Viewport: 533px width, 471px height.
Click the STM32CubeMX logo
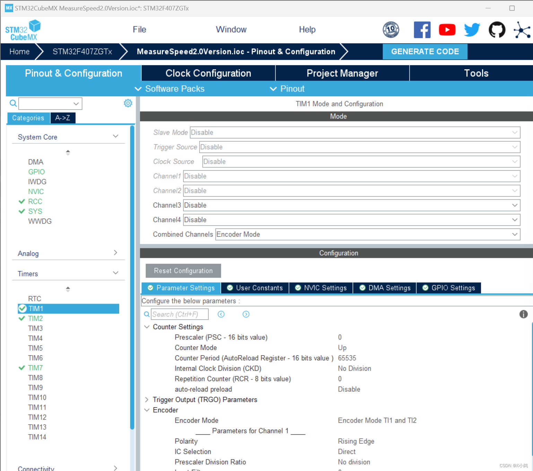(23, 30)
